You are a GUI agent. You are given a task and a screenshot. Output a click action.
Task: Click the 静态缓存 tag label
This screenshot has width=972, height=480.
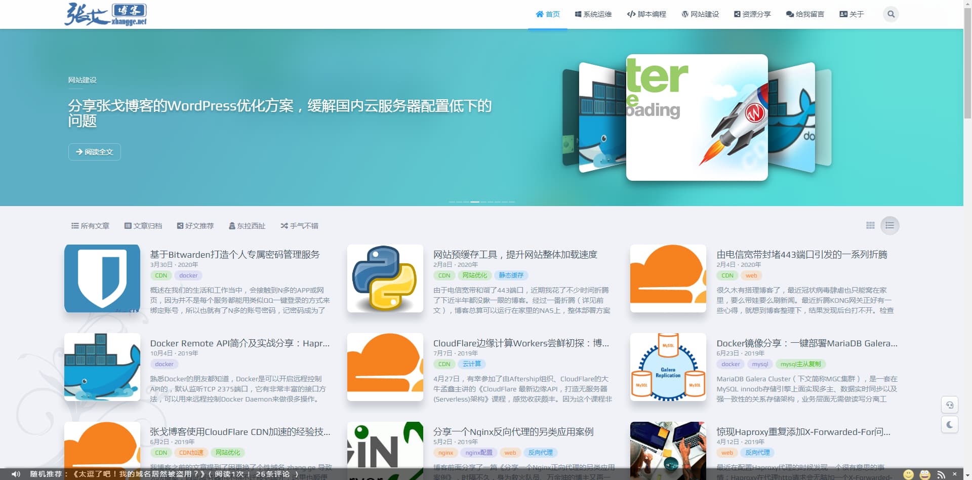point(511,275)
